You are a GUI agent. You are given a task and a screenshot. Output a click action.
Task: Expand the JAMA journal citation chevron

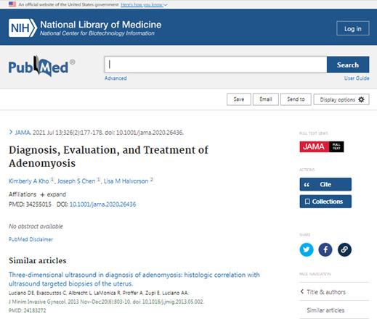pos(11,132)
